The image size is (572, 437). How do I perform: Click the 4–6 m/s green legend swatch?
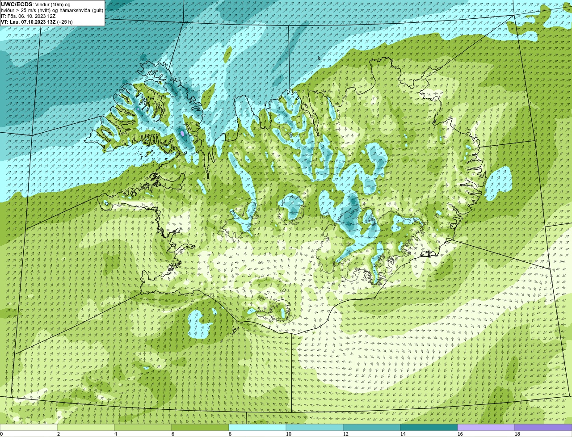(x=143, y=428)
